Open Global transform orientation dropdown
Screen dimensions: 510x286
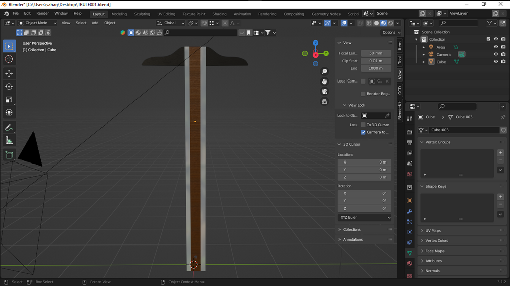171,23
